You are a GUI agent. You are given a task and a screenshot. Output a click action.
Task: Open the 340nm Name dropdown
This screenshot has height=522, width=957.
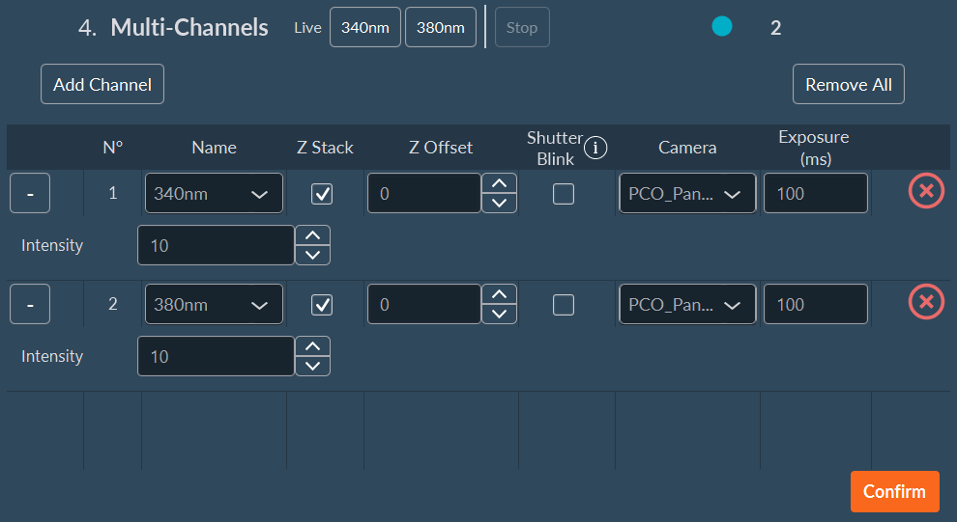[x=214, y=193]
